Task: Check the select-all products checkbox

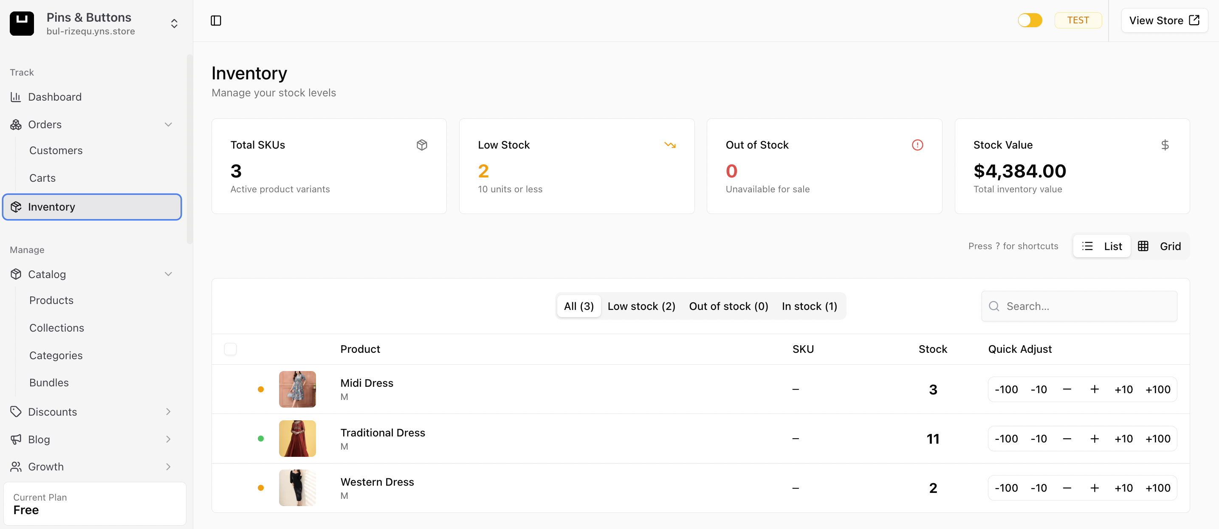Action: point(231,349)
